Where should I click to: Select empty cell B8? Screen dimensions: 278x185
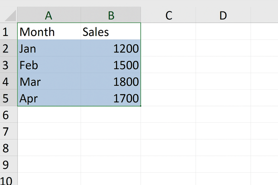[x=111, y=148]
